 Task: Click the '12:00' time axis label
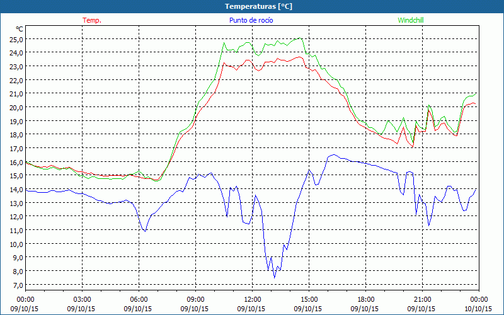coord(253,300)
